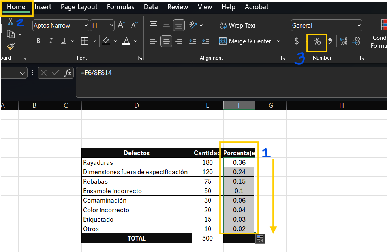Apply cell Borders icon
Screen dimensions: 387x252
click(x=85, y=41)
